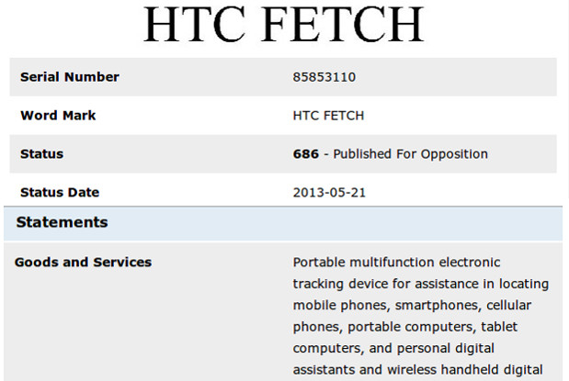Click the serial number value 85853110
569x381 pixels.
click(x=324, y=77)
